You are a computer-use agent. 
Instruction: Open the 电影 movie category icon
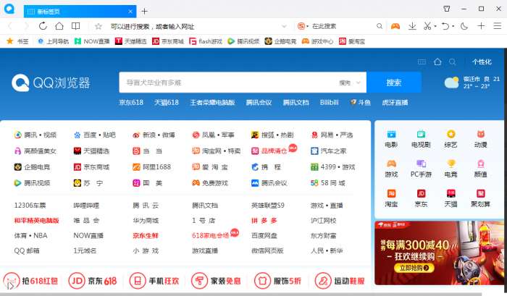click(391, 139)
